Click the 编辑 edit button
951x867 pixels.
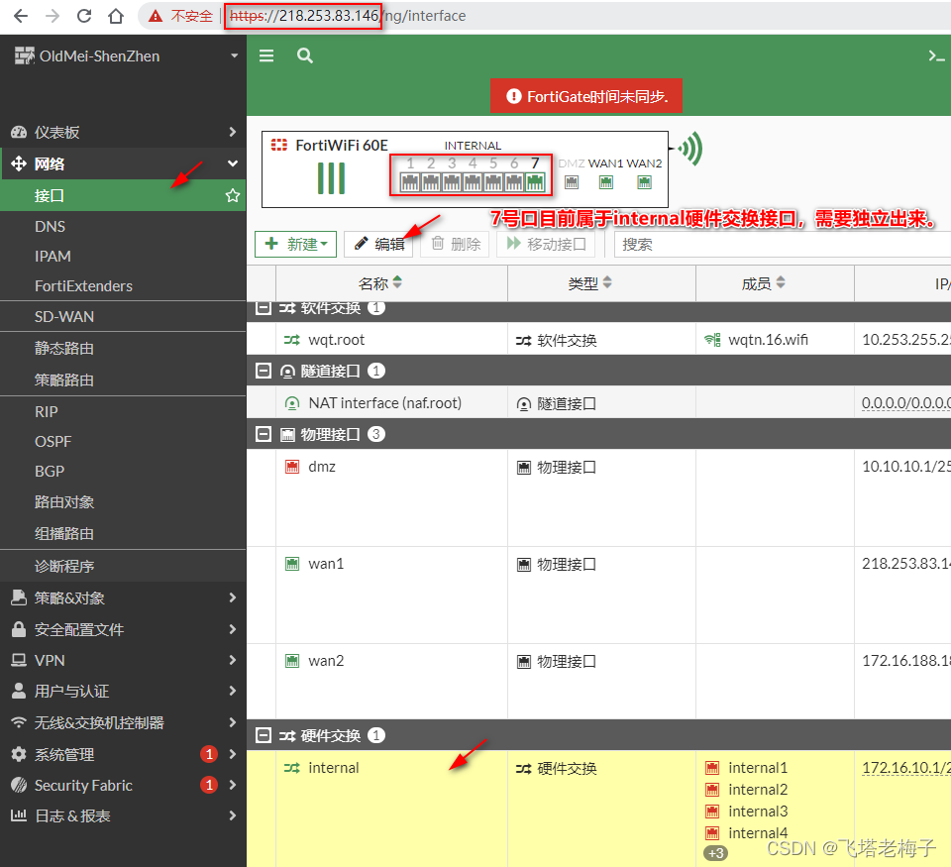378,244
